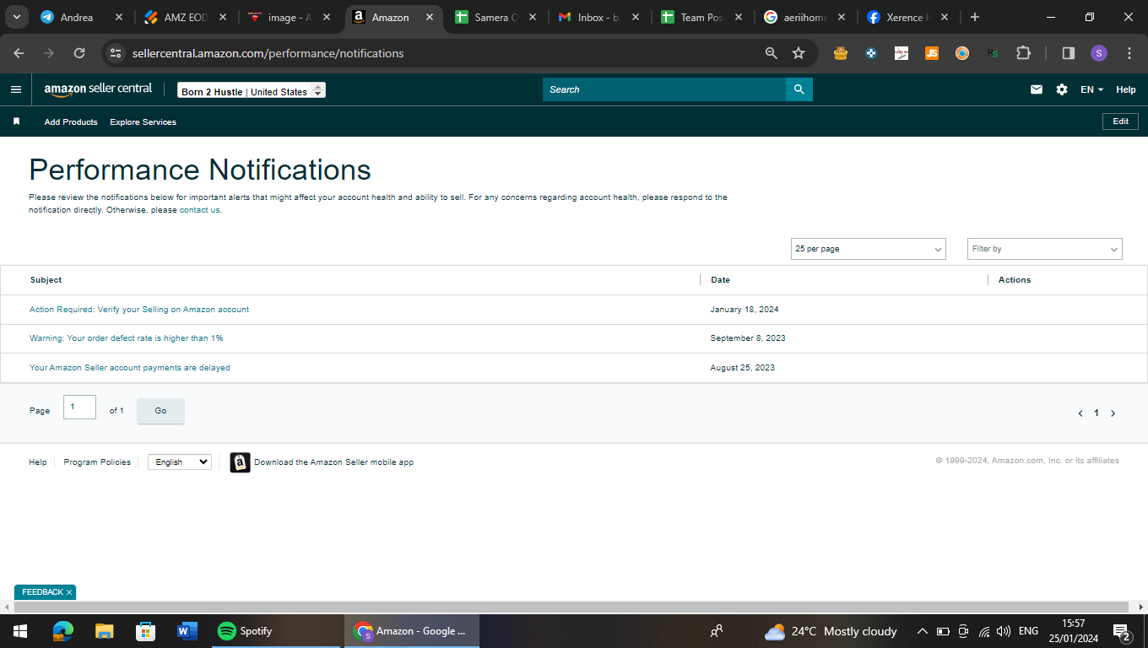Viewport: 1148px width, 648px height.
Task: Click the horizontal scrollbar
Action: tap(571, 607)
